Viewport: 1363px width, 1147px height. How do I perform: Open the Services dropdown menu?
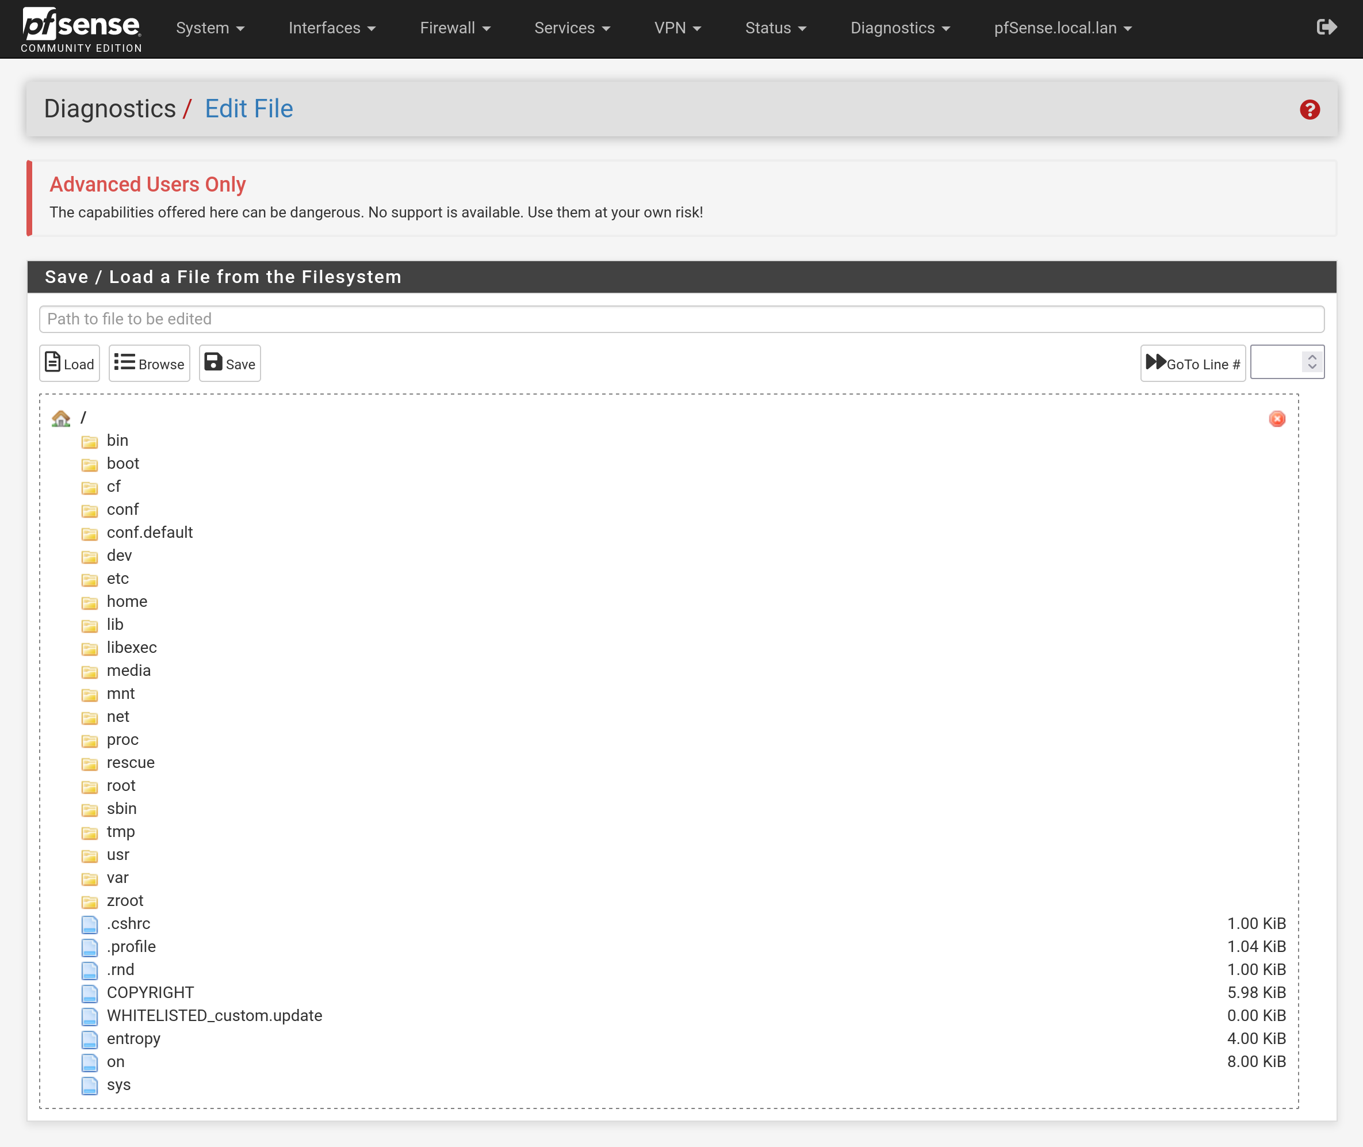pos(572,28)
